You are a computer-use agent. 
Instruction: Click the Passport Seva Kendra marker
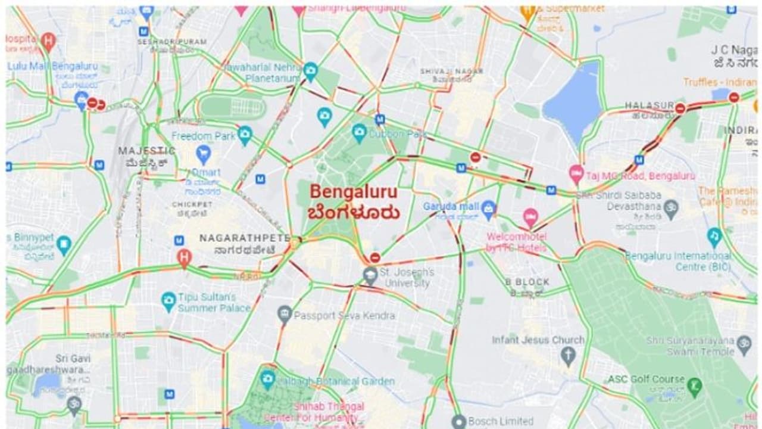[x=285, y=315]
